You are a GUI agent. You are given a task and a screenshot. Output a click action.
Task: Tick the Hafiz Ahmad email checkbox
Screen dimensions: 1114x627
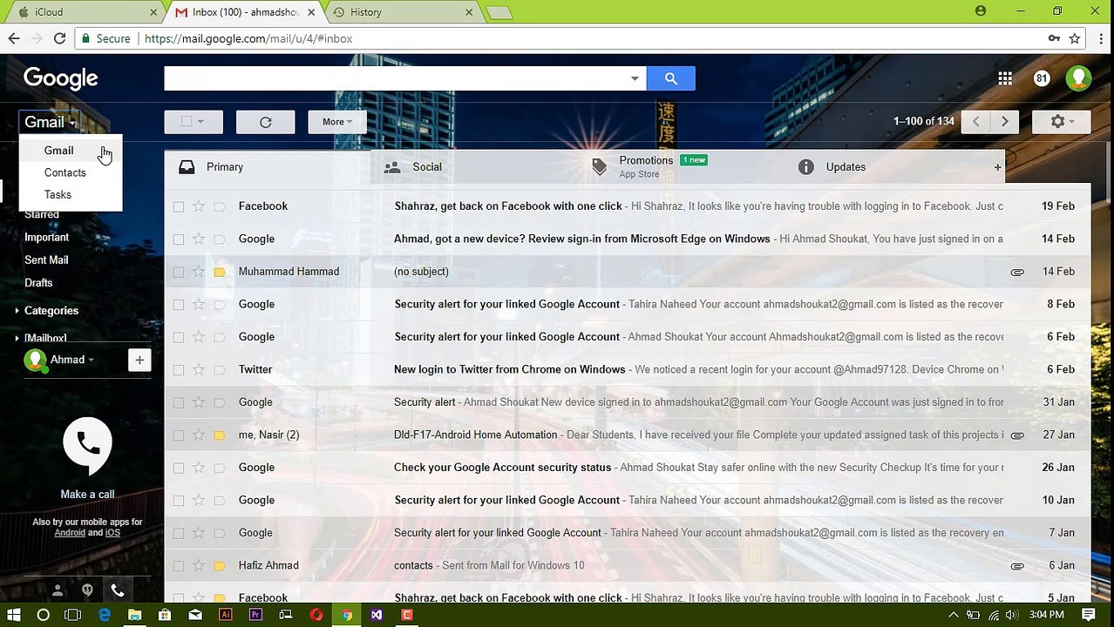point(179,565)
